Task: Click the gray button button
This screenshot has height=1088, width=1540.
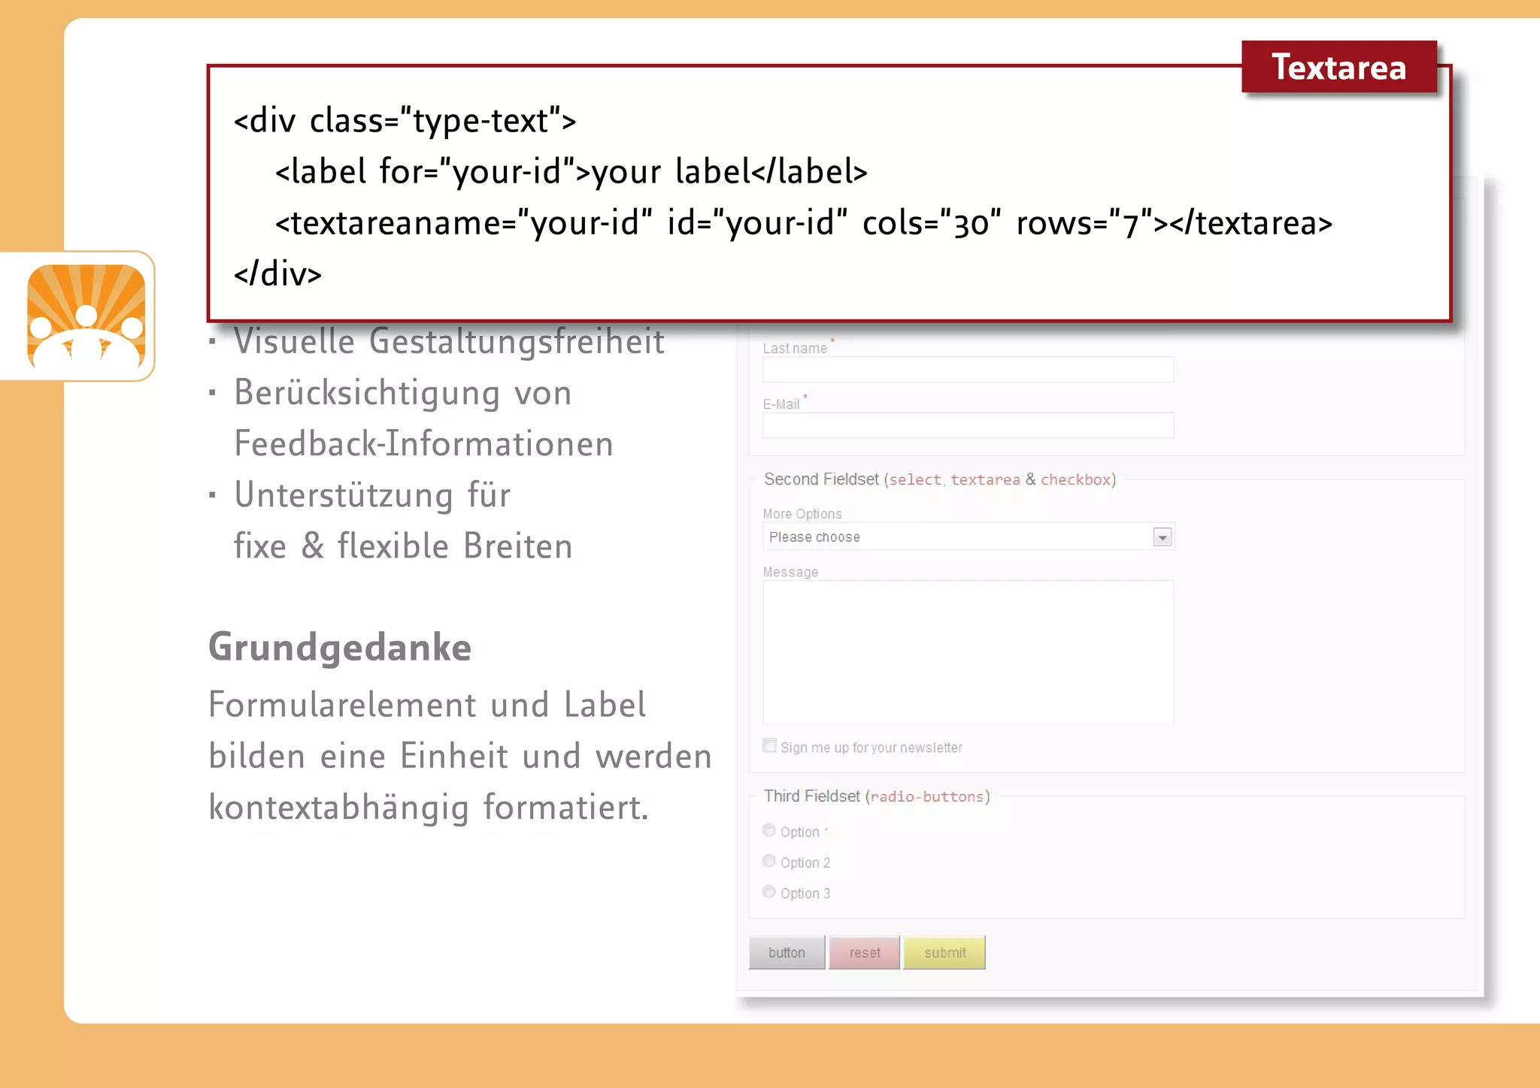Action: [x=787, y=953]
